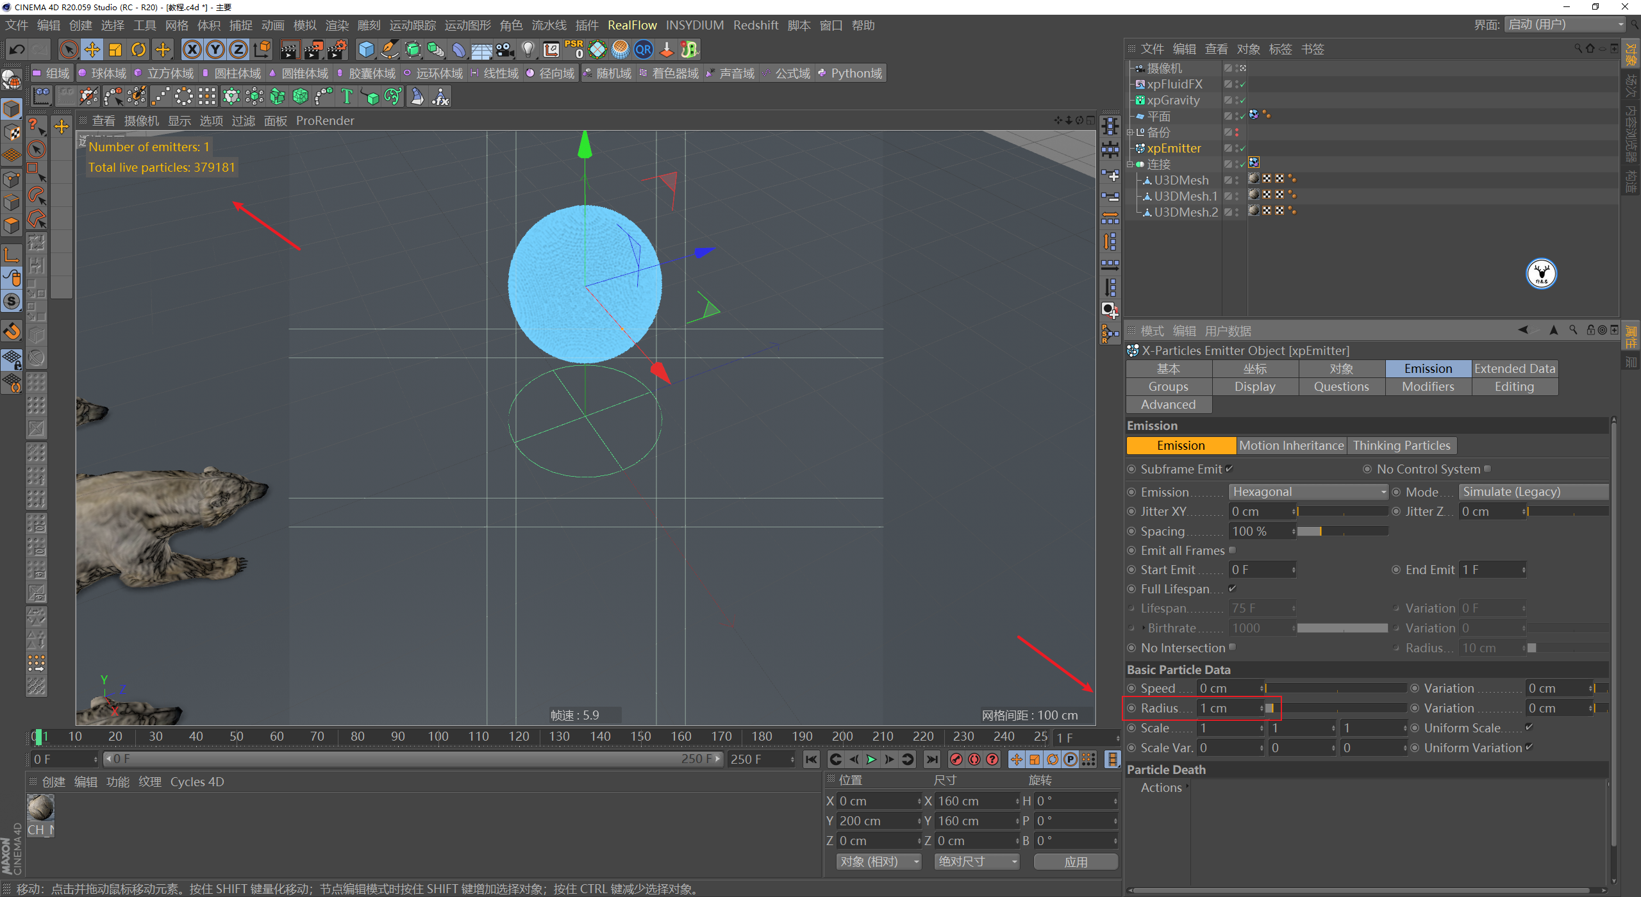Select the Rotate tool icon

coord(138,49)
